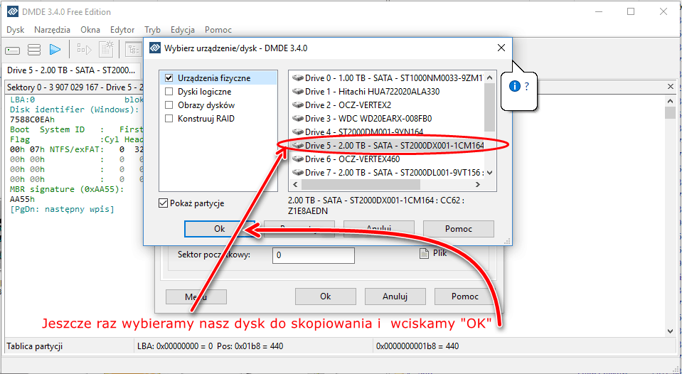This screenshot has width=682, height=374.
Task: Click the Sektor początkowy input field
Action: pos(313,255)
